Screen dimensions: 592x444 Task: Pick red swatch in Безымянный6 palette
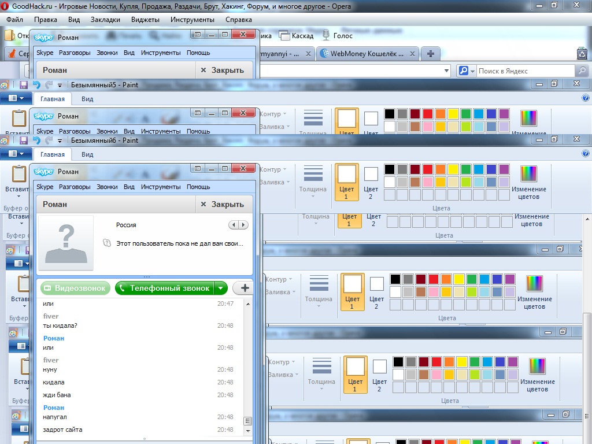click(428, 169)
